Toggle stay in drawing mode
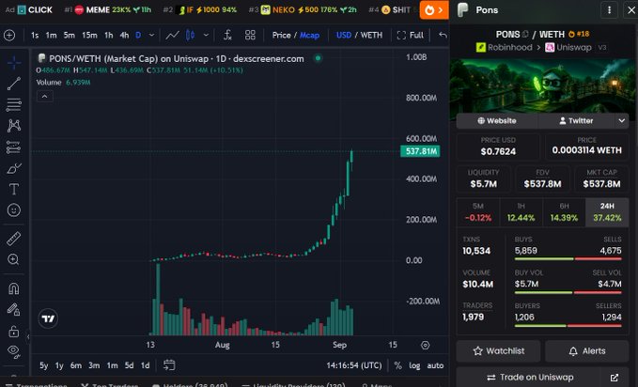The image size is (638, 387). 14,310
